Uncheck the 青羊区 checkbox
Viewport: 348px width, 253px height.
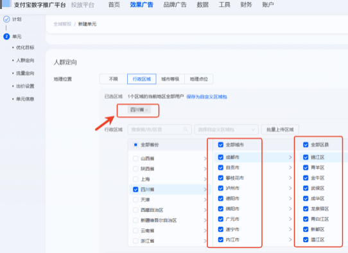tap(306, 168)
